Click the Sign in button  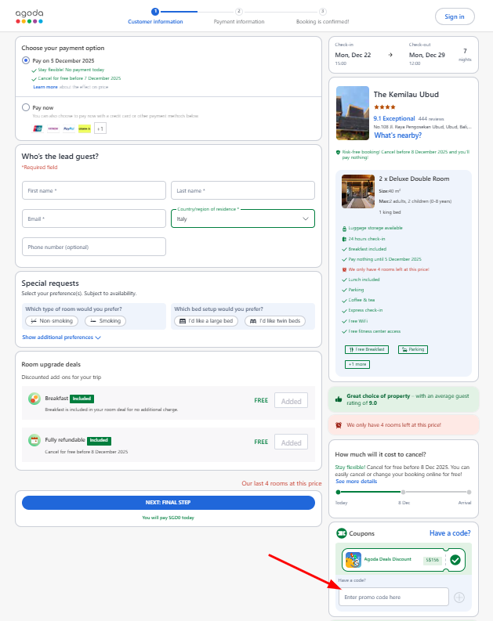455,16
